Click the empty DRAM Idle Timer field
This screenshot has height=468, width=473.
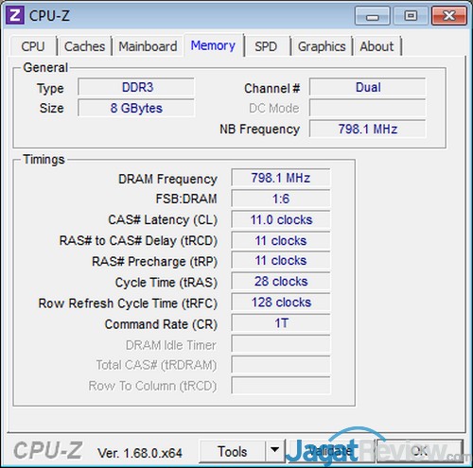[x=281, y=344]
